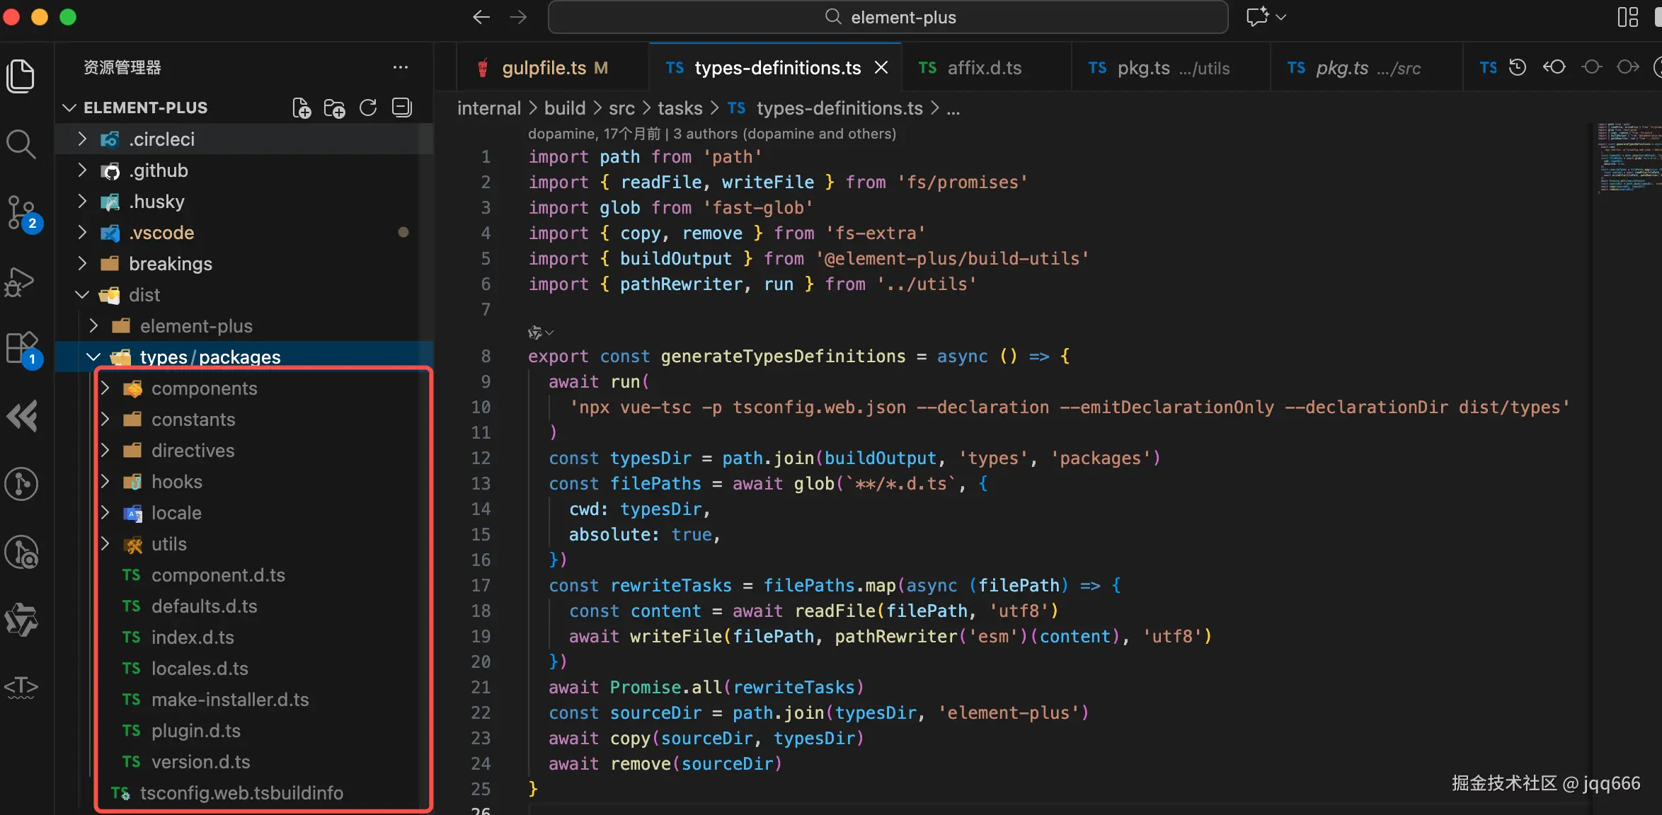Screen dimensions: 1662x815
Task: Close the types-definitions.ts tab
Action: (881, 68)
